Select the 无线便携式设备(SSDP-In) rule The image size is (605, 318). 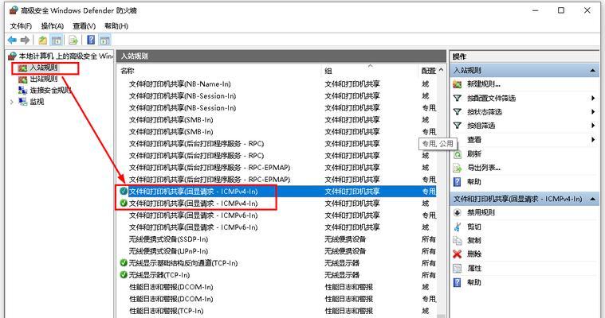pyautogui.click(x=168, y=239)
